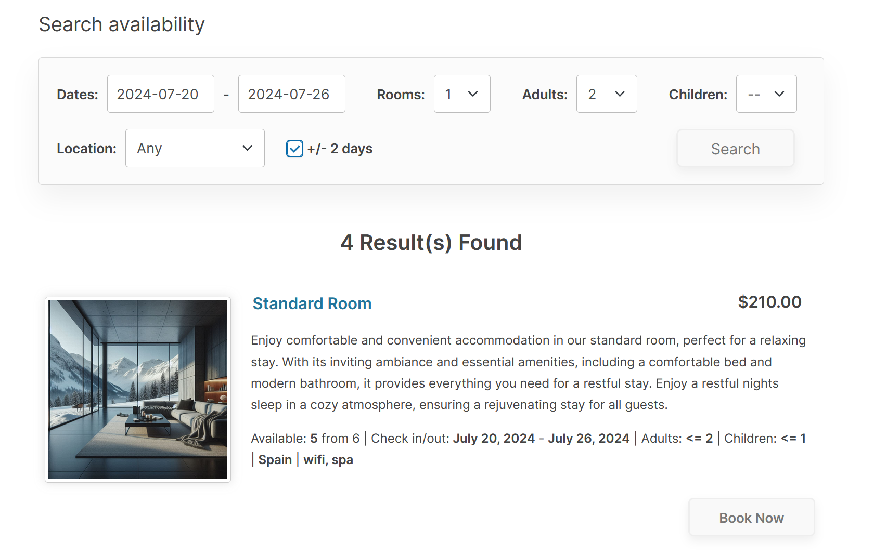The width and height of the screenshot is (874, 556).
Task: Click the Adults dropdown chevron arrow
Action: (x=619, y=94)
